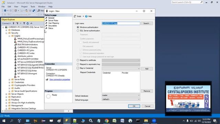
Task: Click the Object Explorer horizontal scrollbar
Action: (34, 111)
